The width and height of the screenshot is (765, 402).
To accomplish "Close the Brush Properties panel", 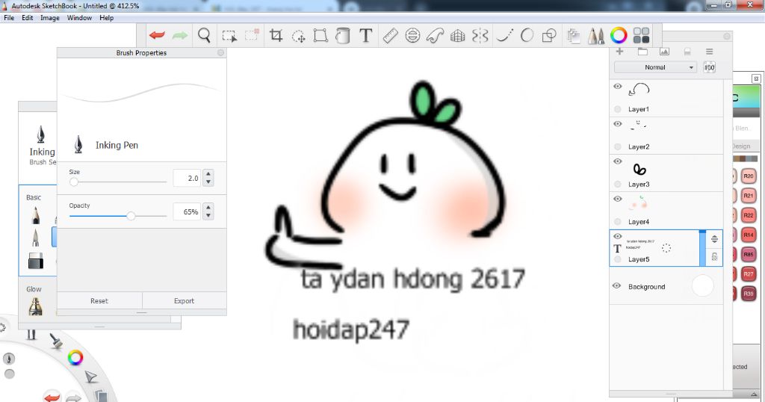I will (220, 52).
